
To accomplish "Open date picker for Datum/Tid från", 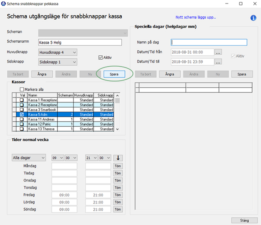I will pos(218,52).
